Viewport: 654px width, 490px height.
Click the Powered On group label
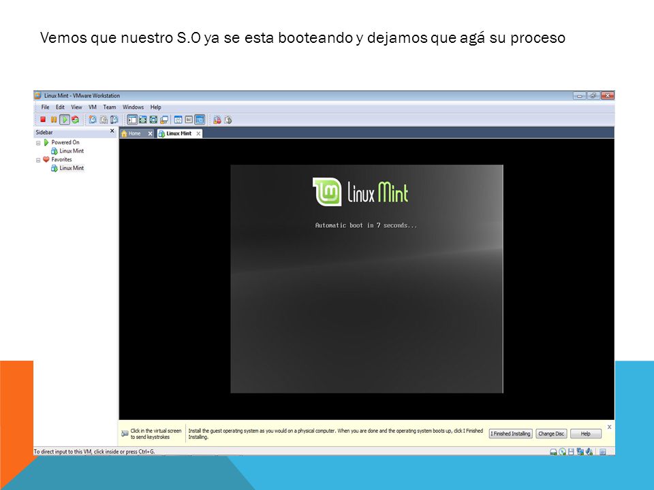tap(65, 142)
